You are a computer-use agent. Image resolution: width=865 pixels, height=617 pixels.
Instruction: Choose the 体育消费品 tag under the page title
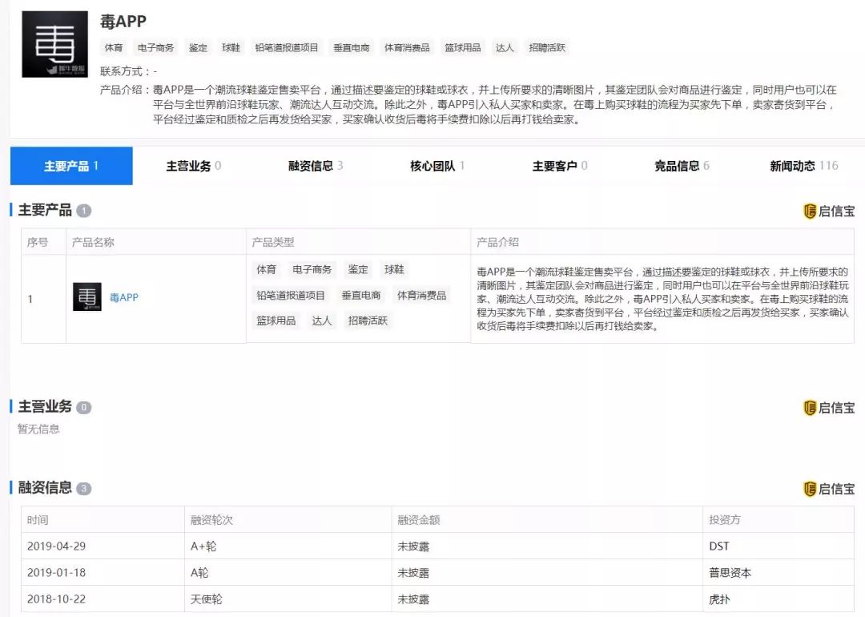pyautogui.click(x=407, y=48)
